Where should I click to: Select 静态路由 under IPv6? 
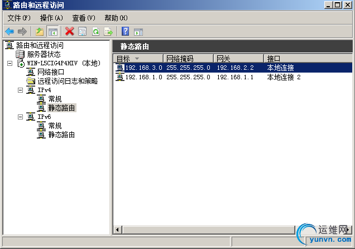(61, 135)
